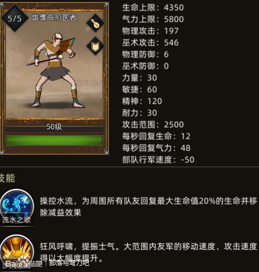The image size is (259, 272).
Task: Click the 50级 level label
Action: 54,127
